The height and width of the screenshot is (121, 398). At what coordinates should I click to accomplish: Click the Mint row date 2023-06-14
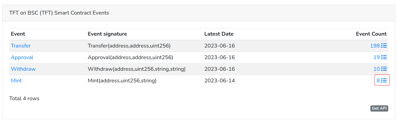pos(220,80)
